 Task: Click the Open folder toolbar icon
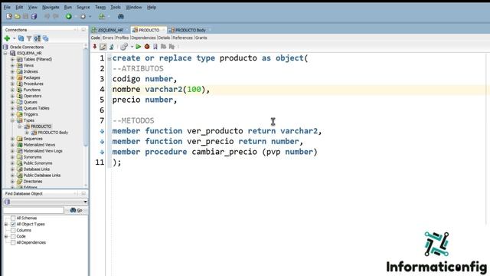tap(18, 16)
